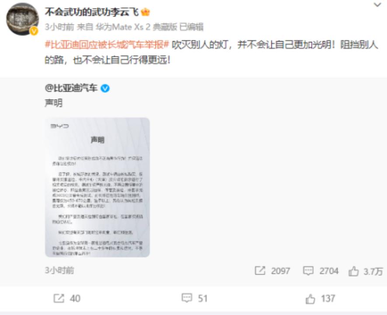Image resolution: width=387 pixels, height=315 pixels.
Task: Click the 3小时前 timestamp under the quoted post
Action: tap(59, 270)
